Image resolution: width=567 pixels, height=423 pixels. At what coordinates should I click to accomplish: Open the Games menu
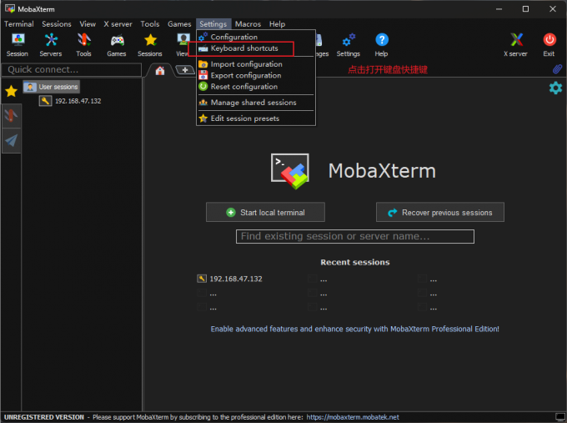[179, 24]
